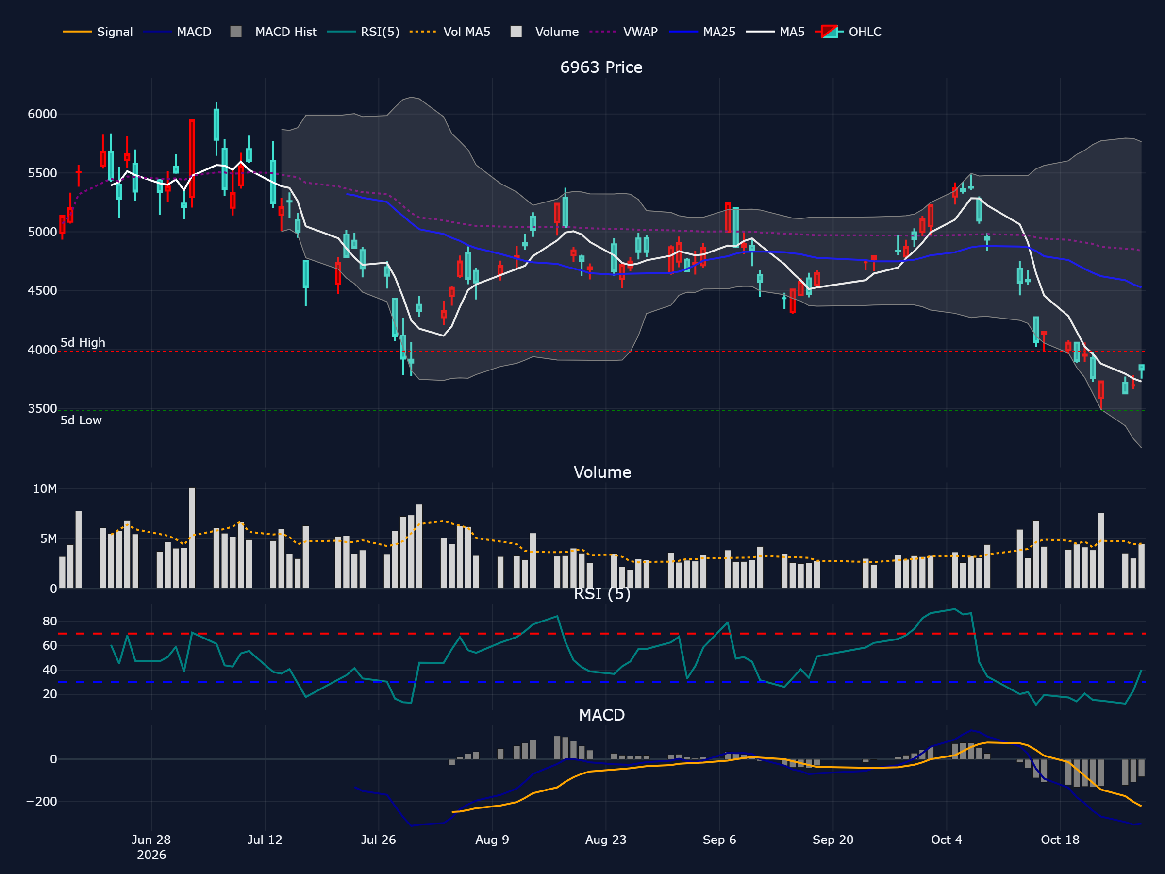This screenshot has height=874, width=1165.
Task: Click the OHLC candlestick legend icon
Action: pyautogui.click(x=829, y=32)
